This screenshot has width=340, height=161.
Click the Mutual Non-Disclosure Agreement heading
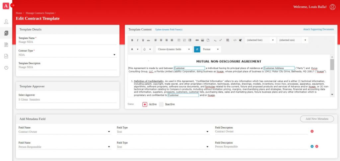coord(228,62)
